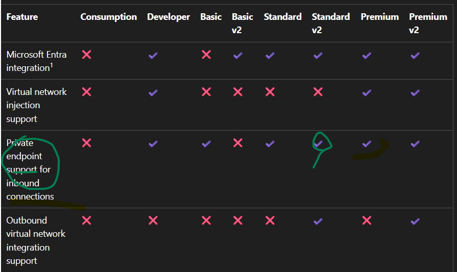
Task: Click the Outbound virtual network integration support label
Action: [x=36, y=240]
